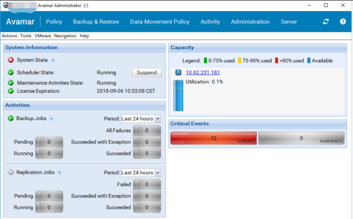The height and width of the screenshot is (219, 353).
Task: Click the Avamar Administrator title bar app icon
Action: 5,5
